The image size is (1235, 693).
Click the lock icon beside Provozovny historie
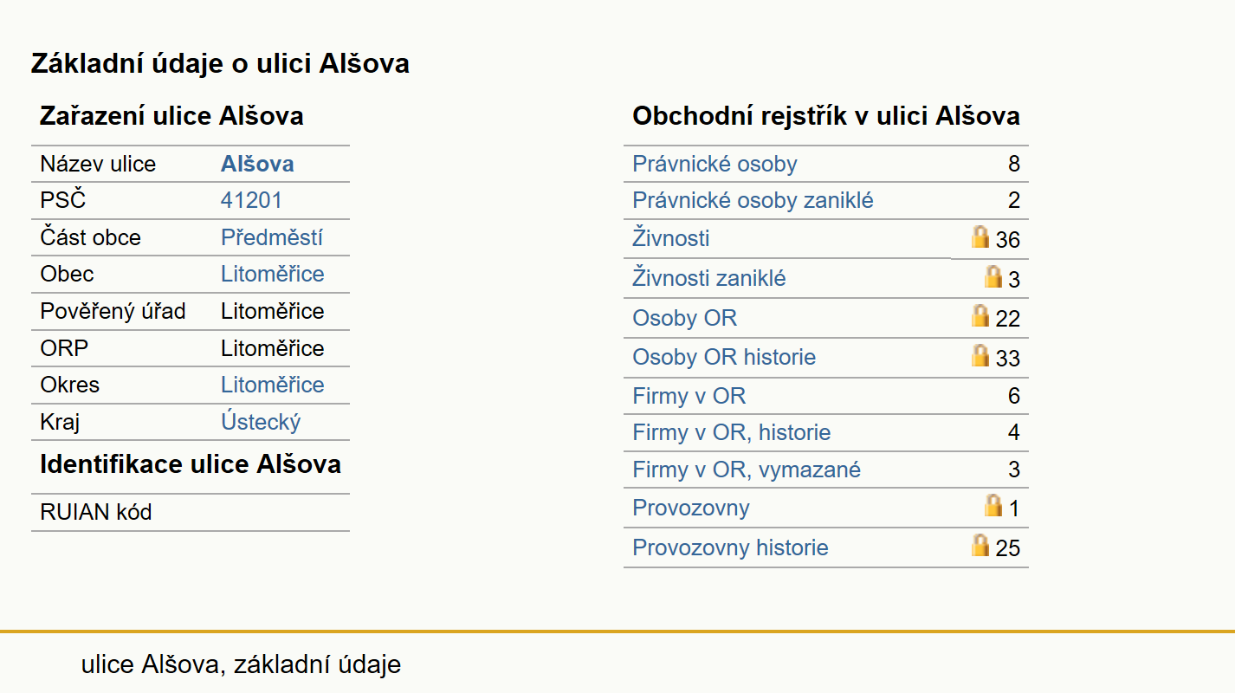[980, 545]
